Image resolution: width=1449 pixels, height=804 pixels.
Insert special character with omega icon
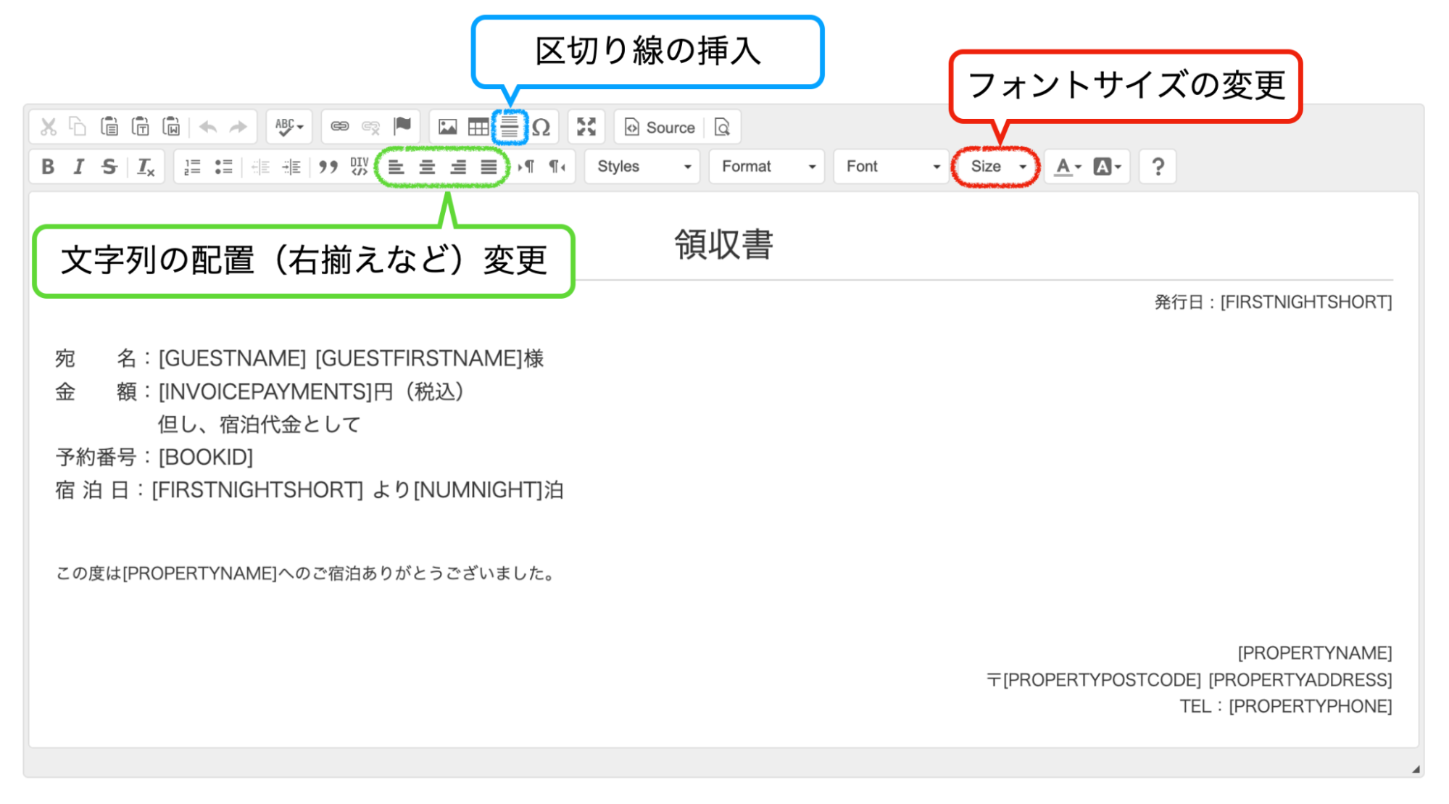click(x=541, y=128)
